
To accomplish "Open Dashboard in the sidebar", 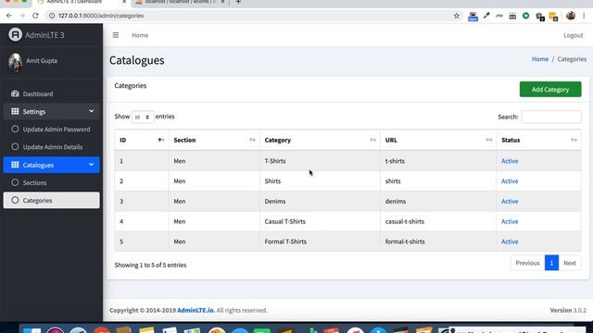I will (52, 93).
